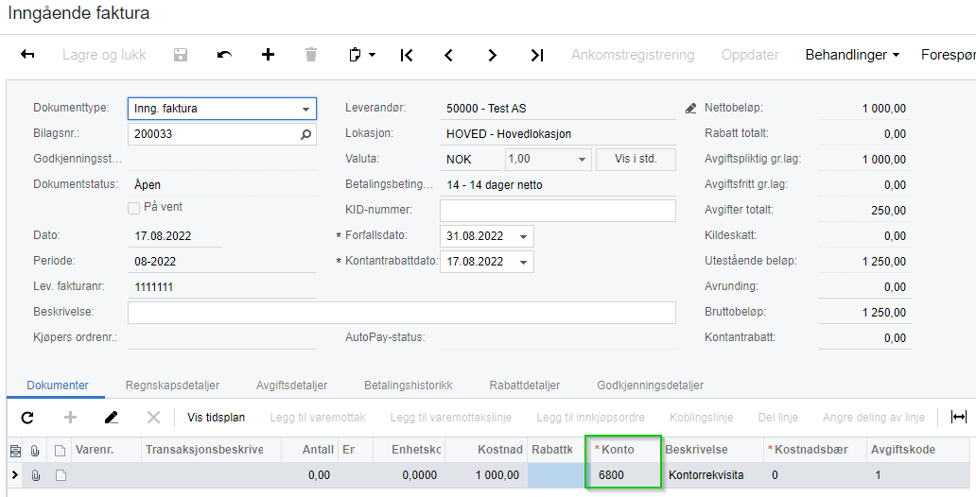Click the Lokasjon value HOVED - Hovedlokasjon
Image resolution: width=976 pixels, height=497 pixels.
(509, 134)
